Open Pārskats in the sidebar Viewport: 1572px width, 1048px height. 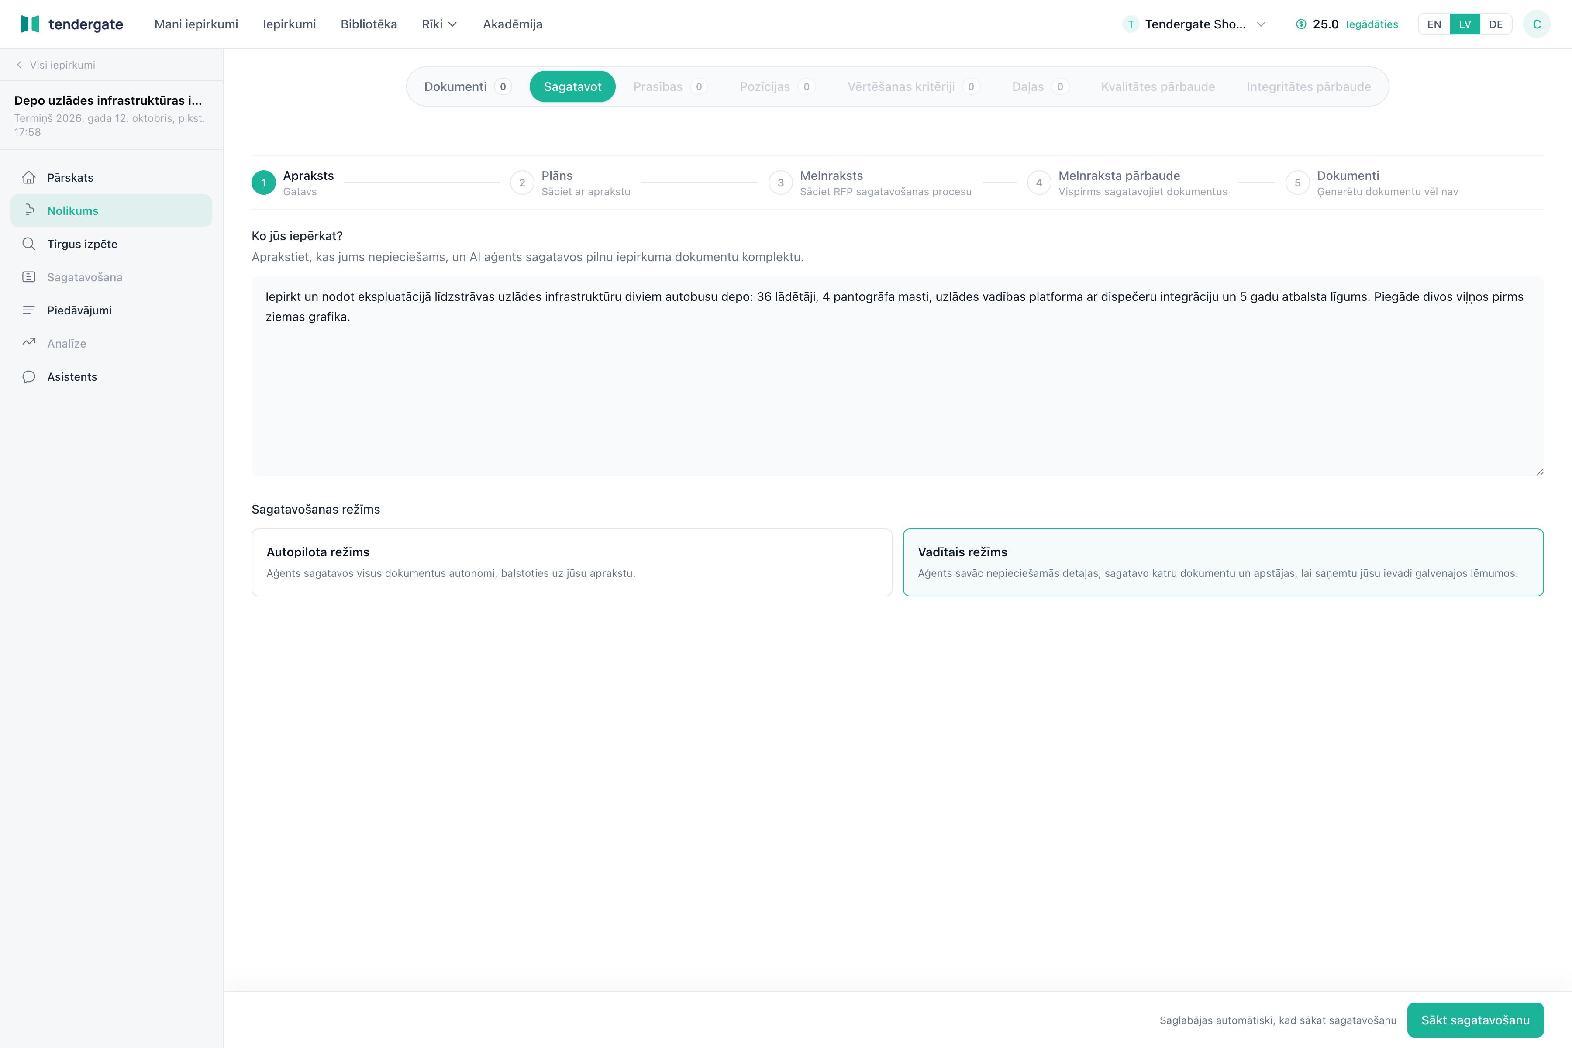111,177
